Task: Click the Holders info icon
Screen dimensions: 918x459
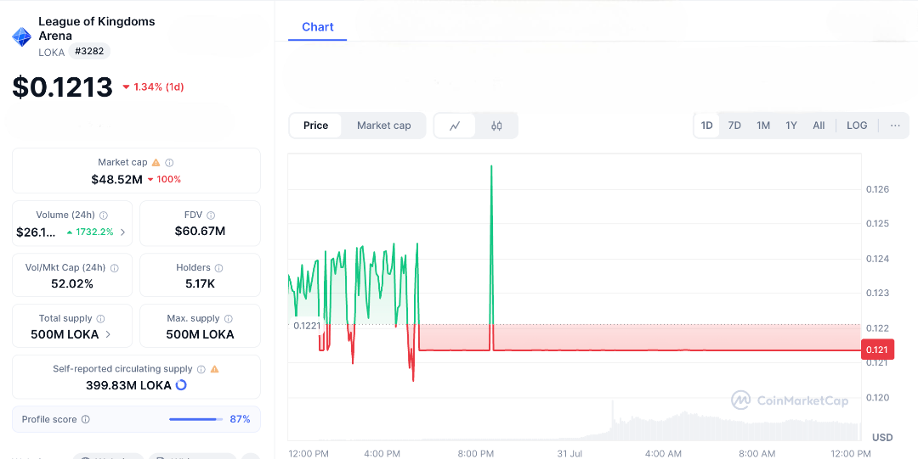Action: click(218, 268)
